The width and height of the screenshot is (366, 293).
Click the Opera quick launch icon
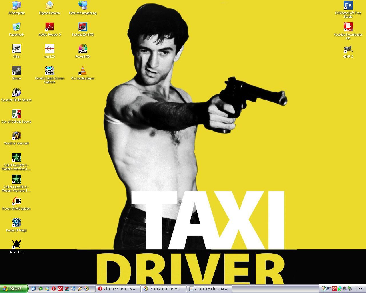(54, 289)
